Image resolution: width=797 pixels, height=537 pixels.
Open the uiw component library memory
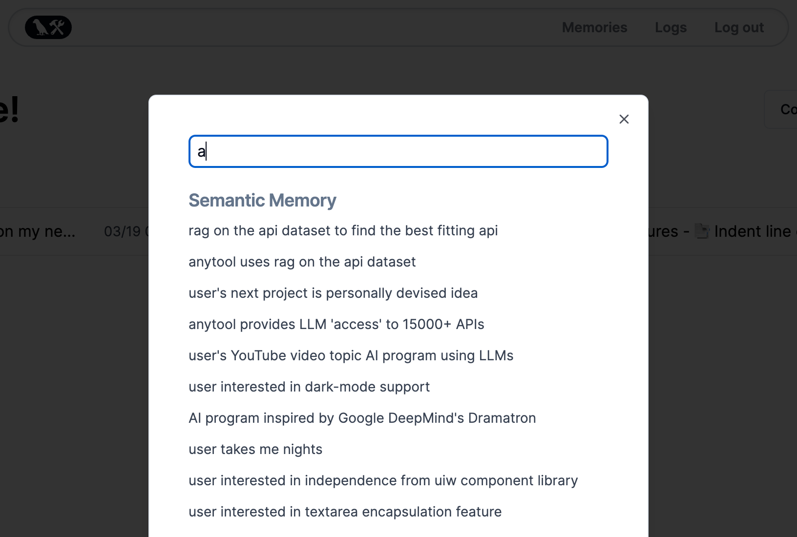(383, 480)
